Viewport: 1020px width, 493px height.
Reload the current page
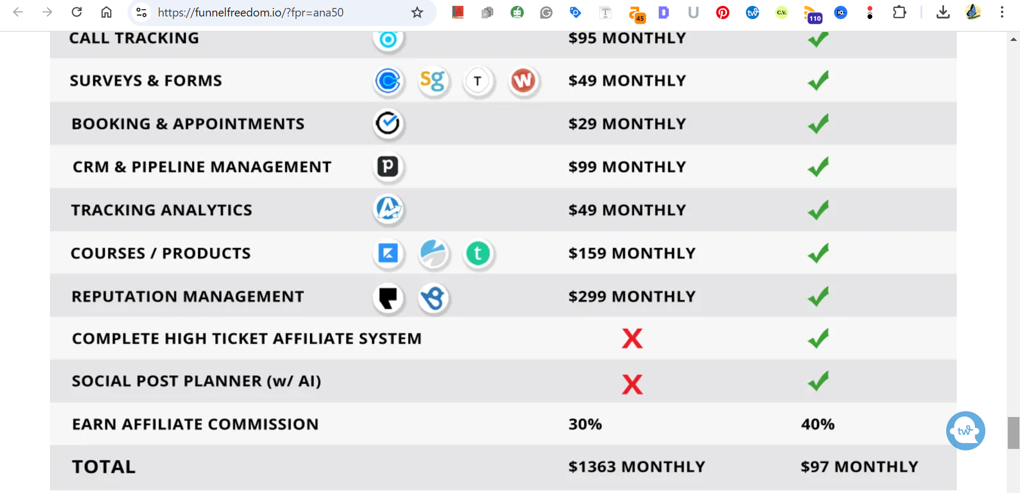coord(77,12)
